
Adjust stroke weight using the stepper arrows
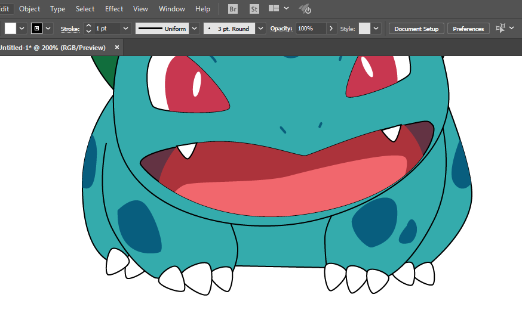tap(89, 29)
